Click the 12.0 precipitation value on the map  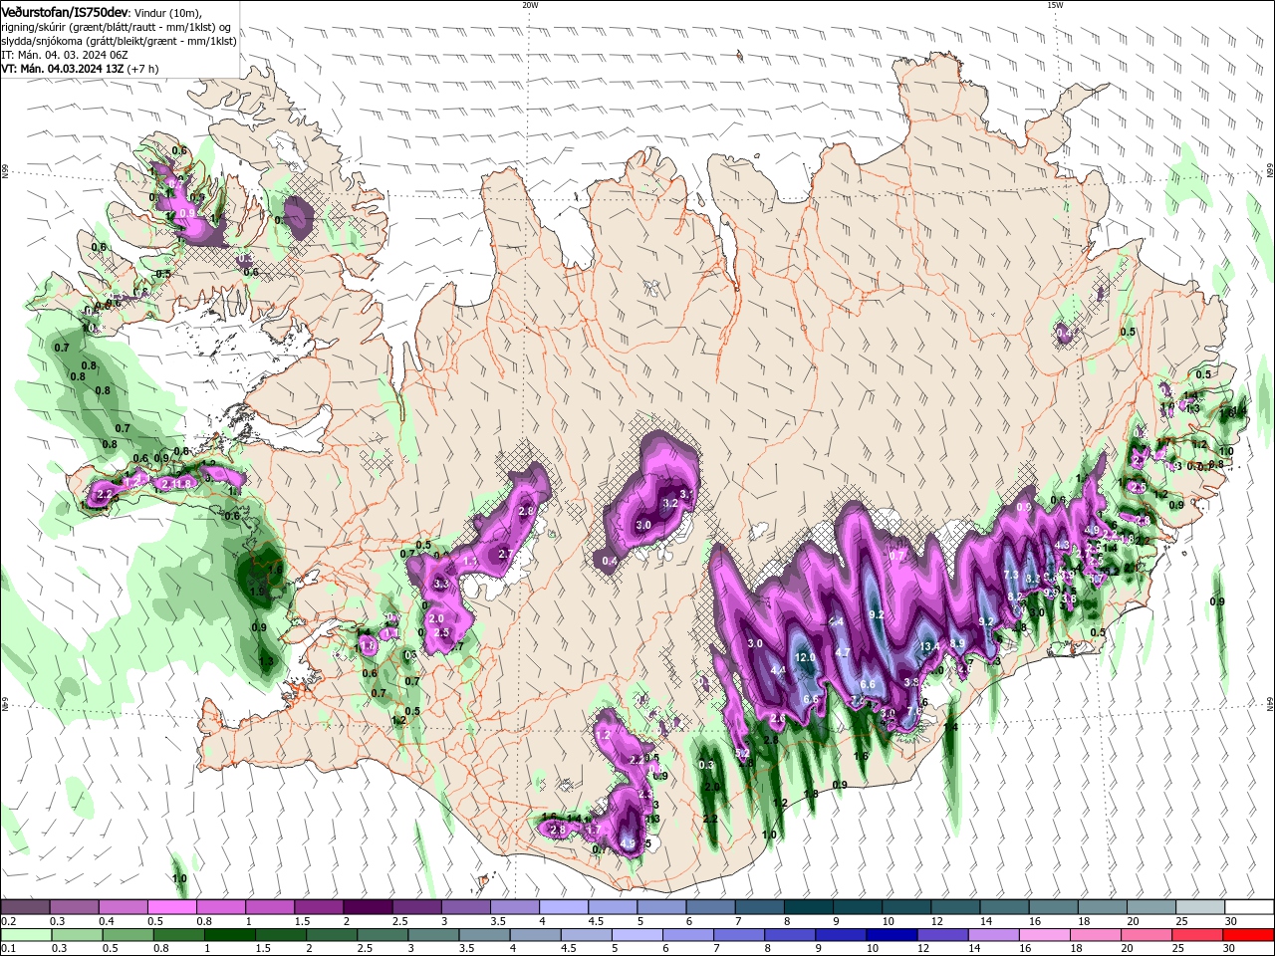click(806, 657)
